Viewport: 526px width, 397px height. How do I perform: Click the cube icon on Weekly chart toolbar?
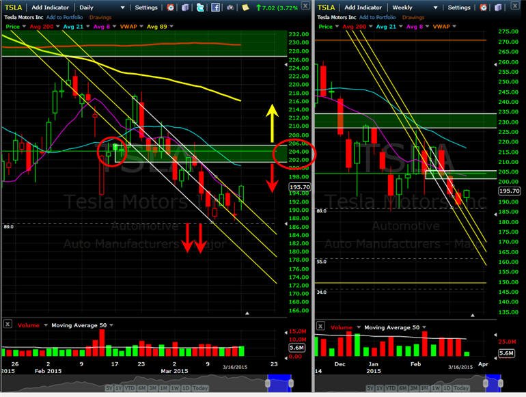coord(498,7)
